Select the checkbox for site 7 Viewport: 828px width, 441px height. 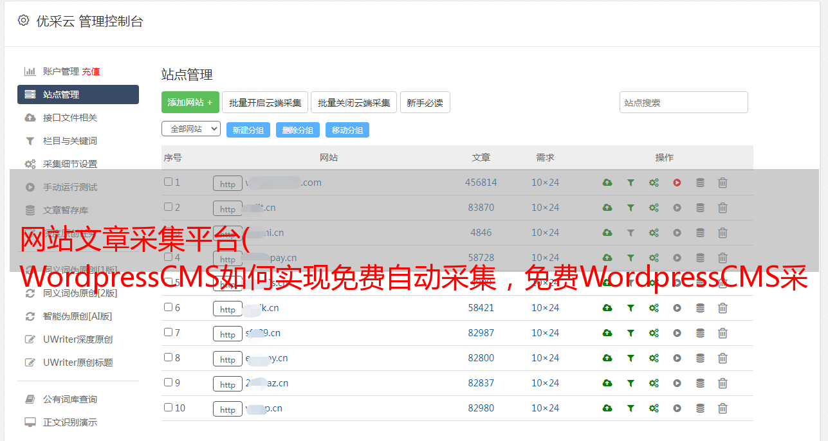click(x=168, y=332)
